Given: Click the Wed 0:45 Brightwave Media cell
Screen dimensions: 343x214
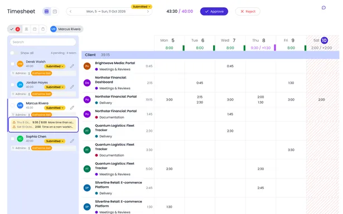Looking at the screenshot, I should point(230,66).
